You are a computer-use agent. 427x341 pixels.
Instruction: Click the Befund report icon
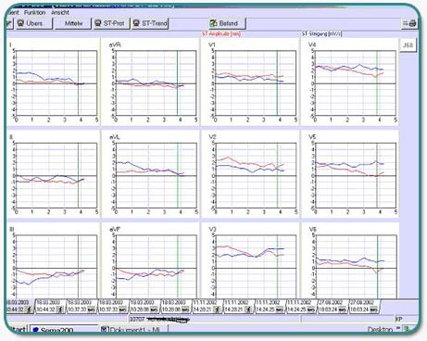[x=213, y=23]
